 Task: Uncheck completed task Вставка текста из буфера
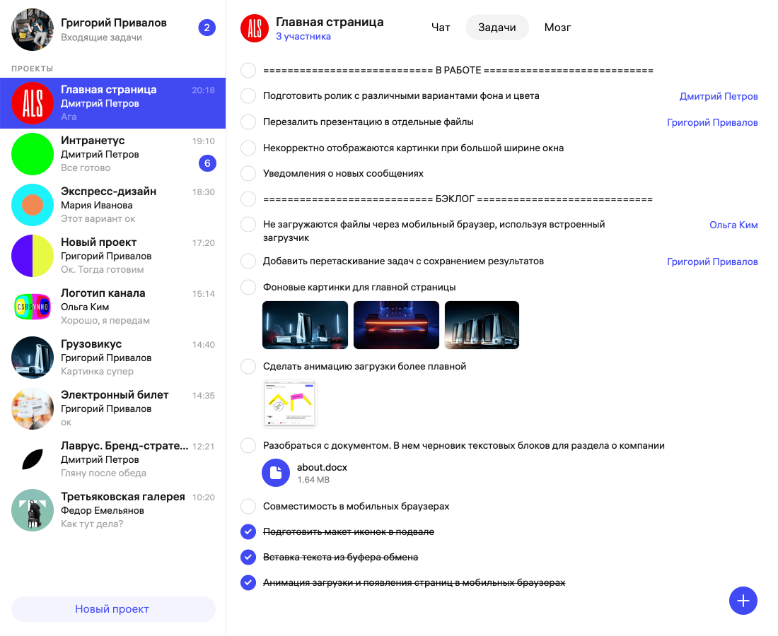[x=248, y=557]
